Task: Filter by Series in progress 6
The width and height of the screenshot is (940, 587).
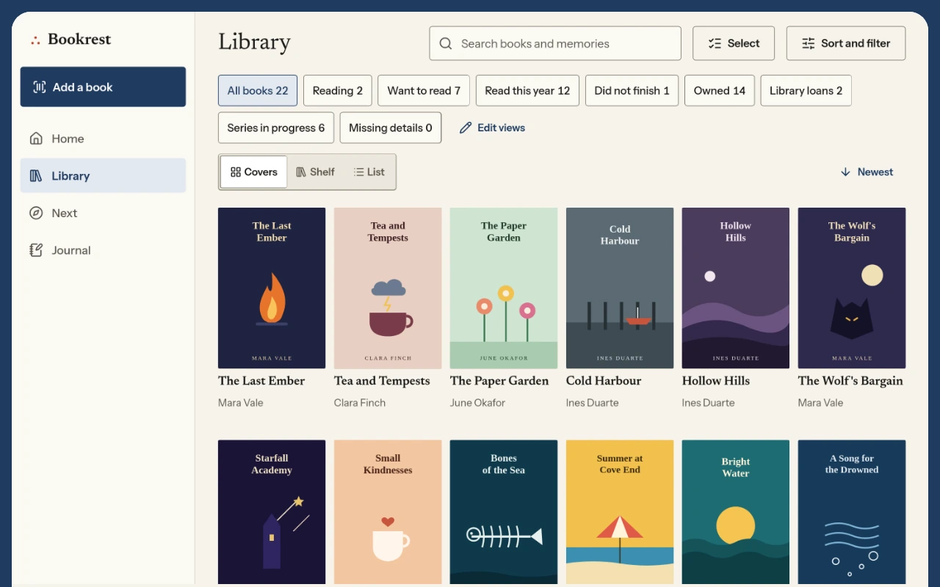Action: click(276, 128)
